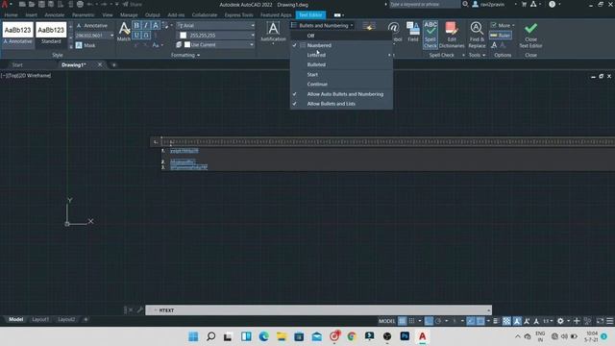This screenshot has height=346, width=615.
Task: Open the More options dropdown
Action: [x=503, y=26]
